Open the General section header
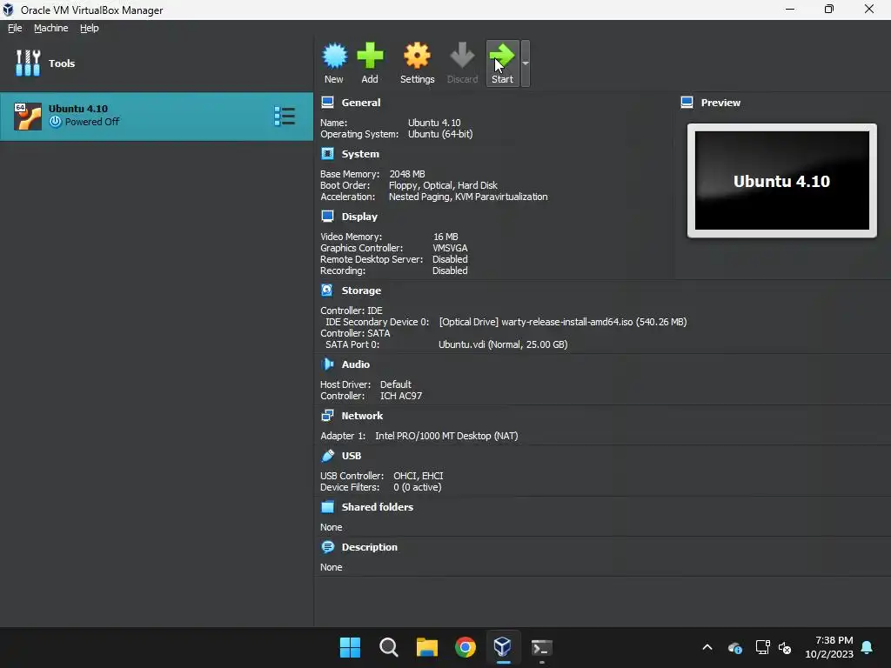Screen dimensions: 891x668 (361, 103)
